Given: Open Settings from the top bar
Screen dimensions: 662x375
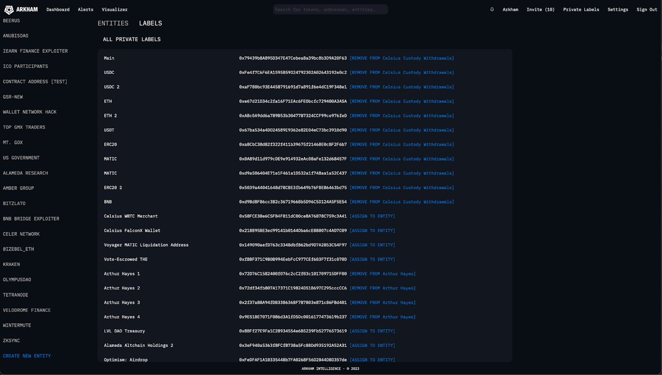Looking at the screenshot, I should pyautogui.click(x=617, y=9).
